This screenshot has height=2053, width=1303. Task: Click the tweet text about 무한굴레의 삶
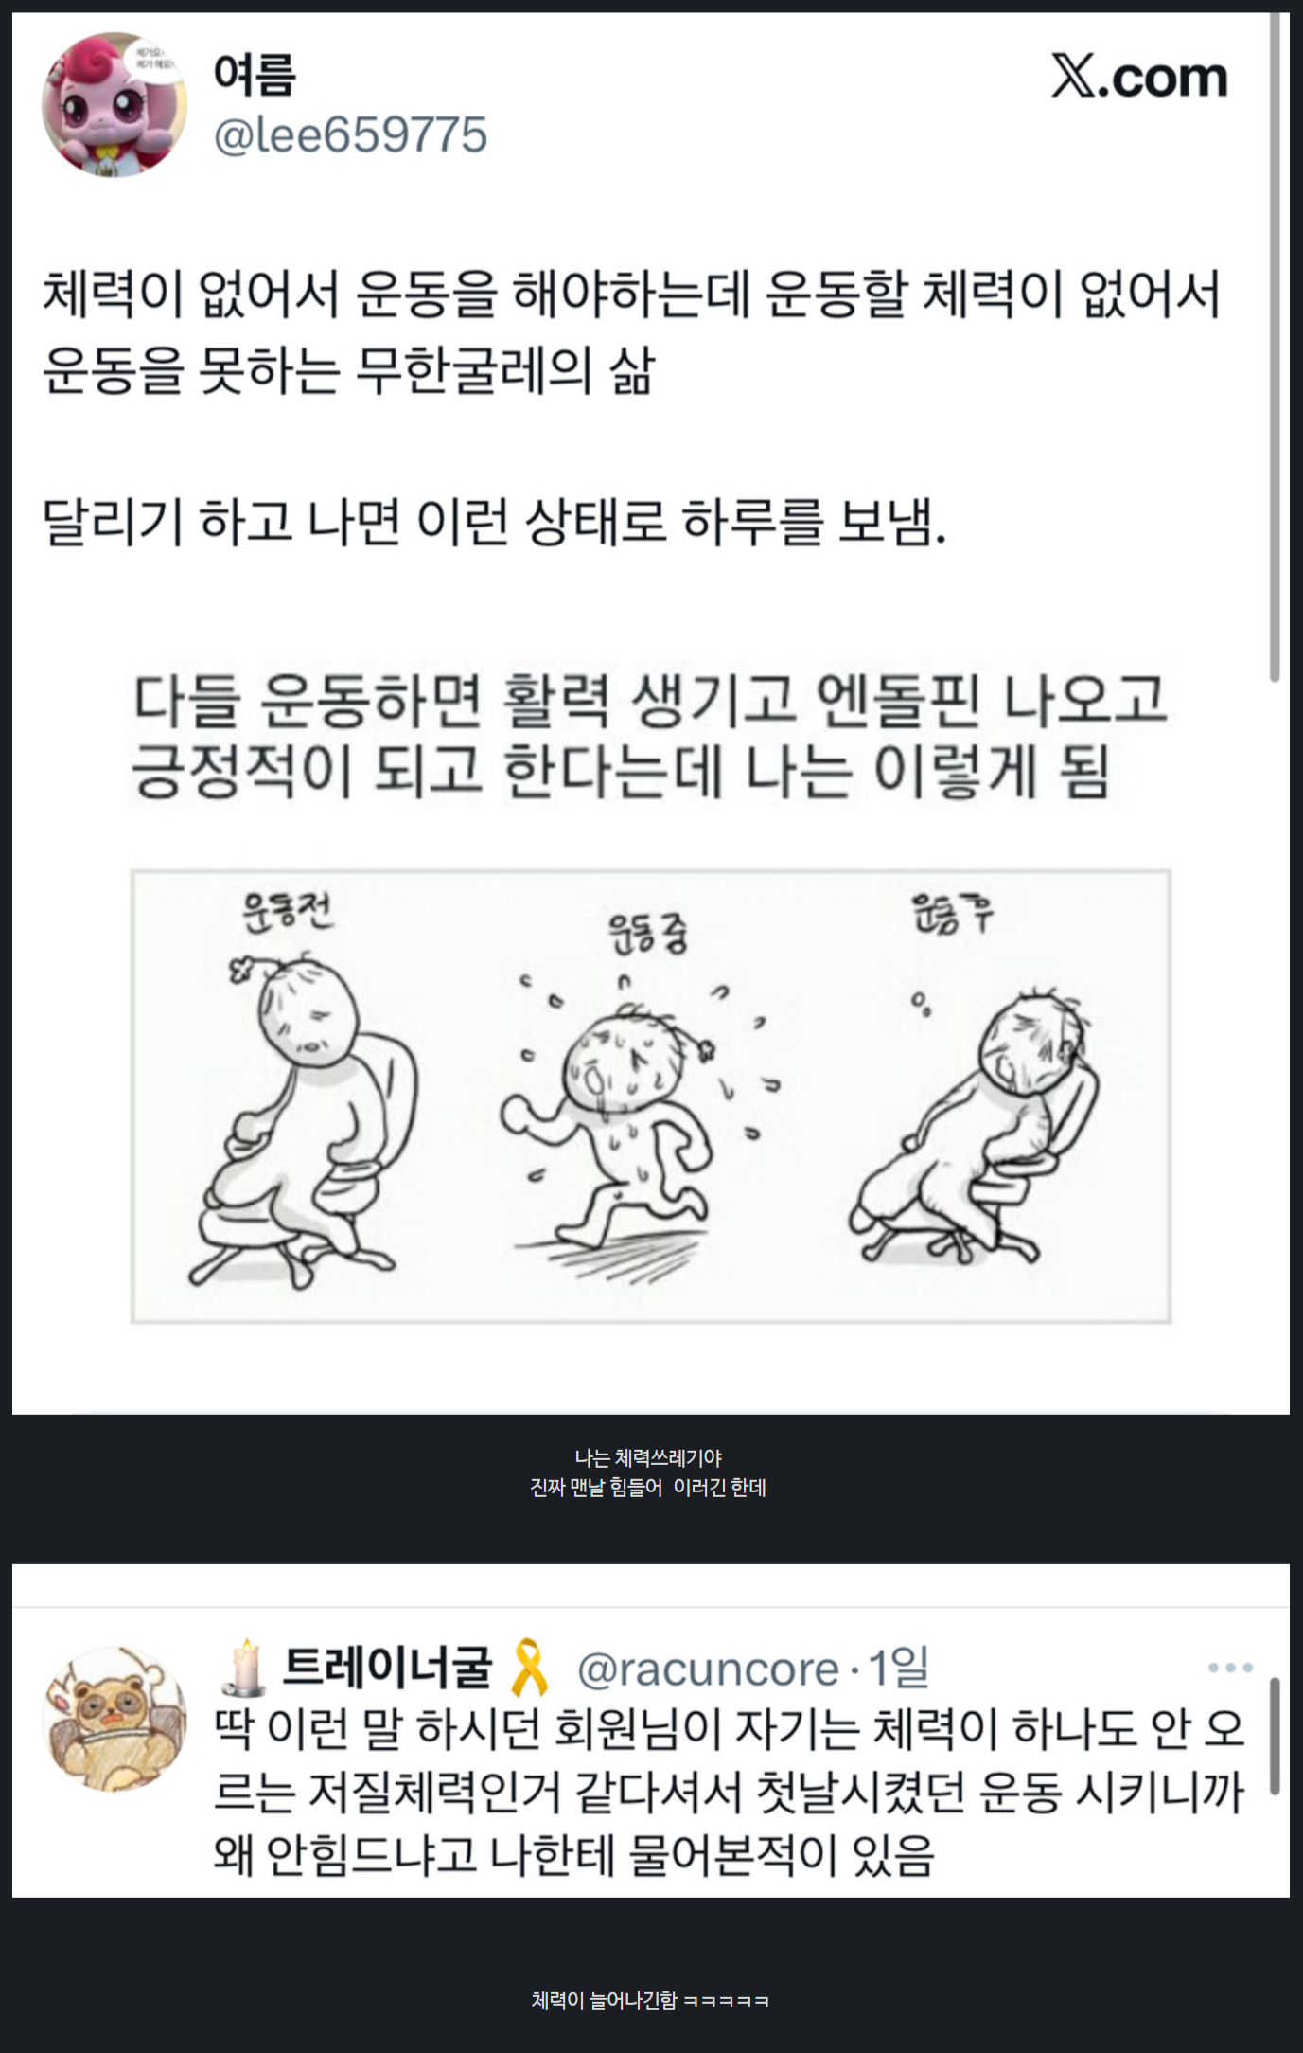632,330
